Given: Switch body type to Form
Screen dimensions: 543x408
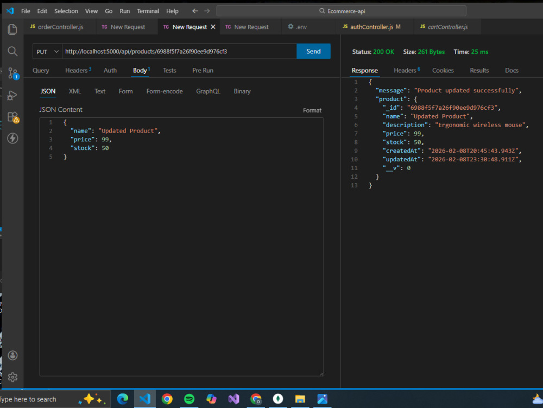Looking at the screenshot, I should (126, 91).
